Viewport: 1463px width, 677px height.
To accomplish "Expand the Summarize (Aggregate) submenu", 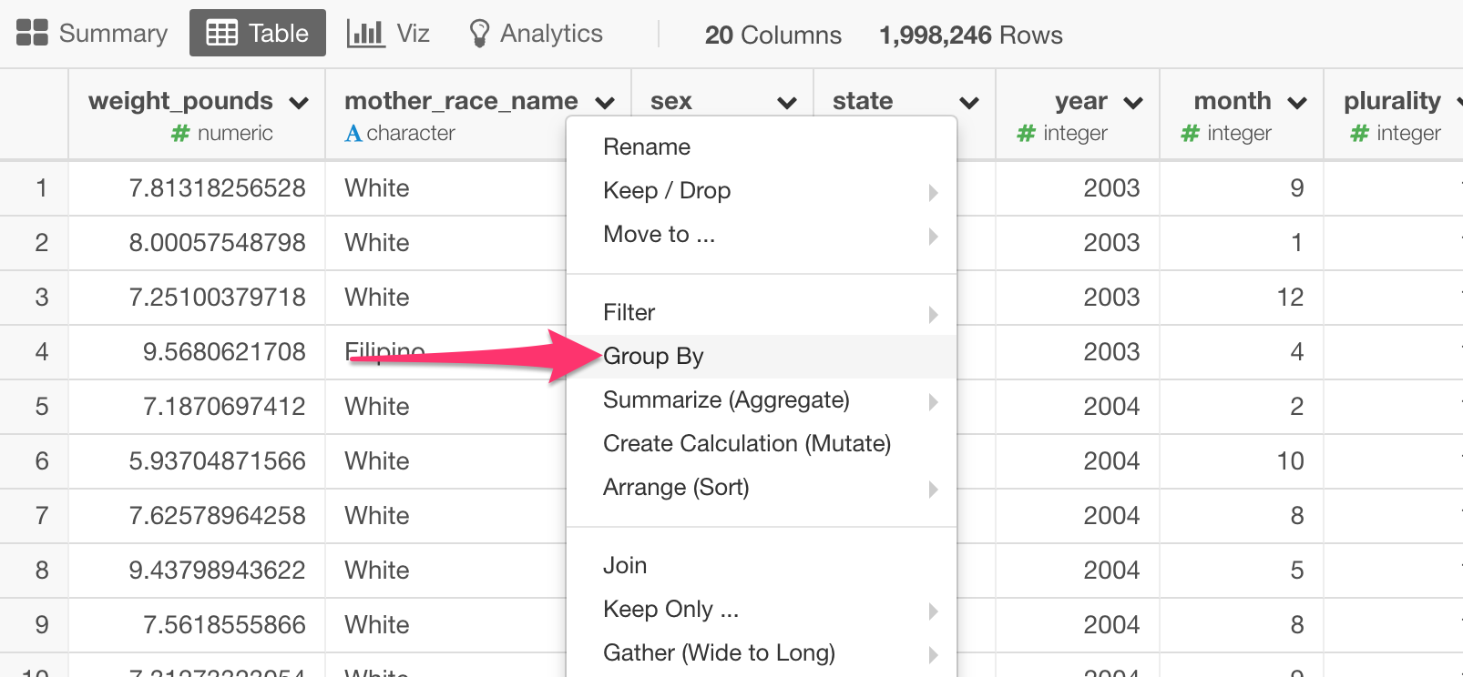I will pos(933,401).
